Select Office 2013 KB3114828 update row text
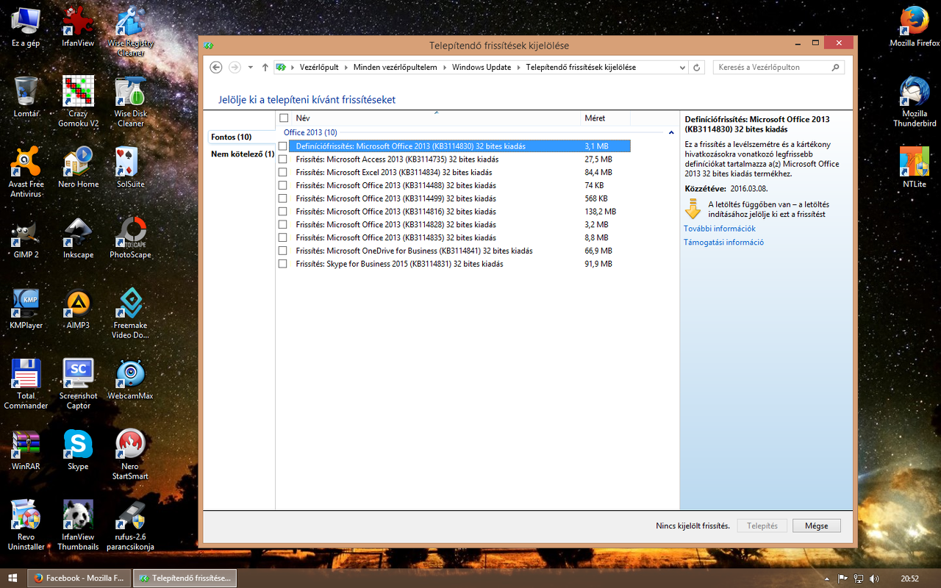This screenshot has width=941, height=588. click(x=396, y=225)
